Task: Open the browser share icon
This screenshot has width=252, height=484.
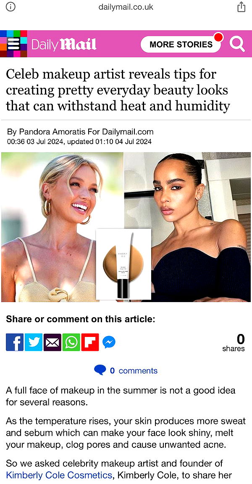Action: (241, 7)
